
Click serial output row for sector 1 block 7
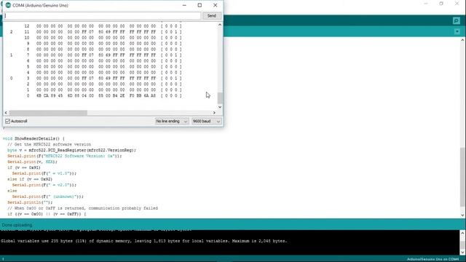pyautogui.click(x=95, y=55)
